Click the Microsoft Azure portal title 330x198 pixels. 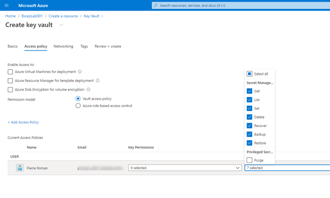(33, 5)
